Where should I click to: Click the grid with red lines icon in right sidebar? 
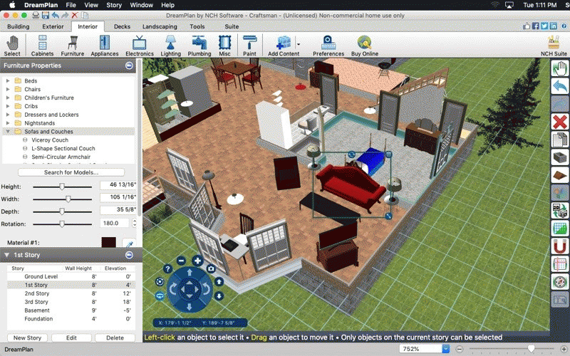560,264
